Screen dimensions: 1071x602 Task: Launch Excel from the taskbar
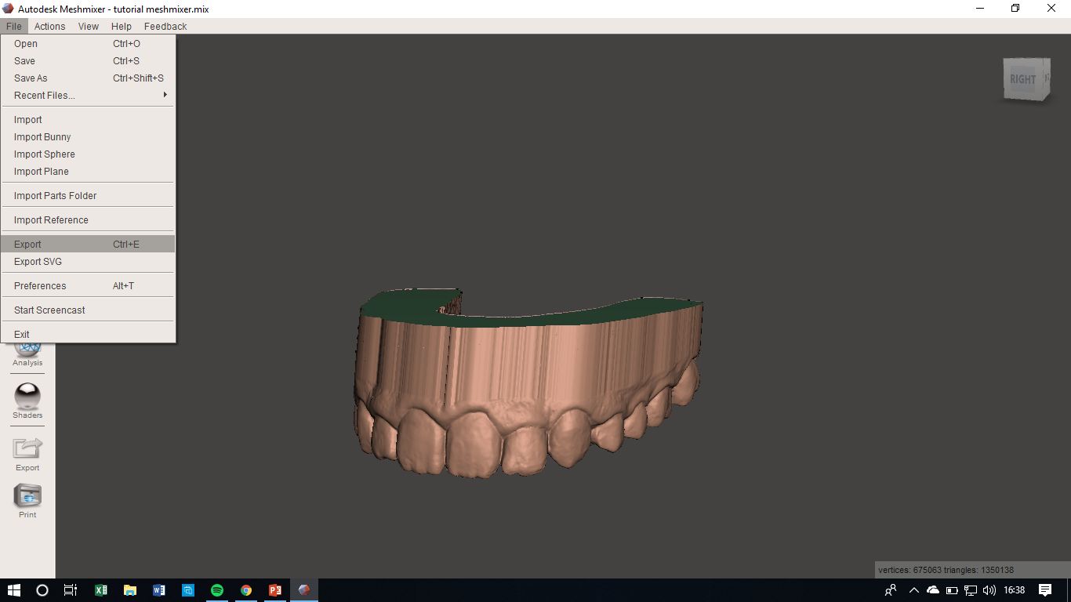101,590
